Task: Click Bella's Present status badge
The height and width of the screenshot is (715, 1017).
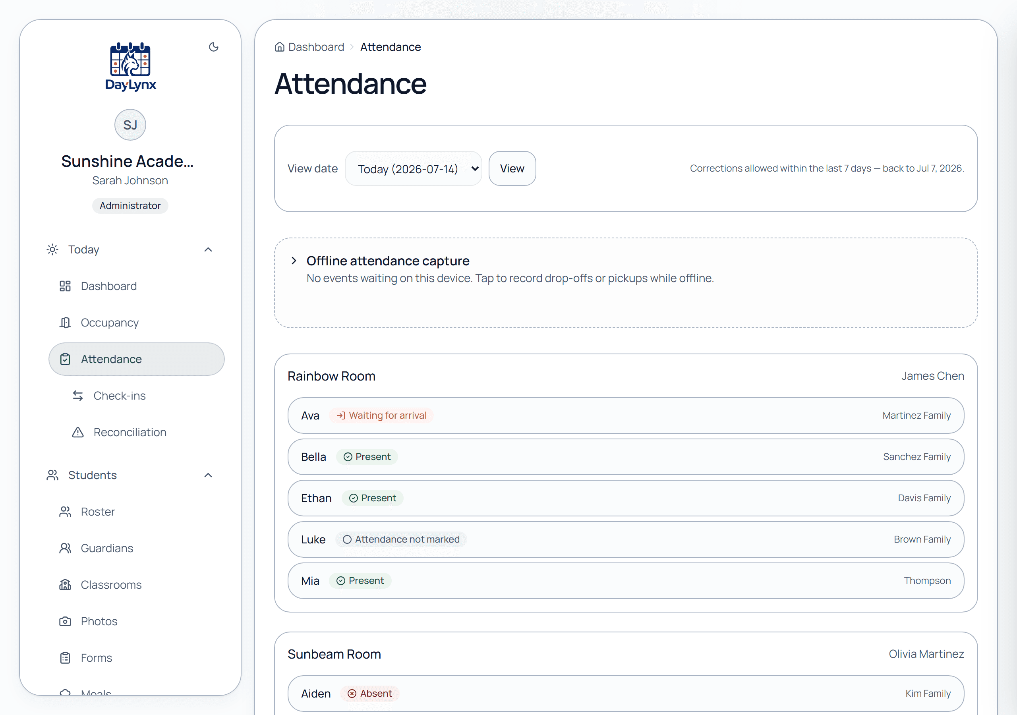Action: pos(367,457)
